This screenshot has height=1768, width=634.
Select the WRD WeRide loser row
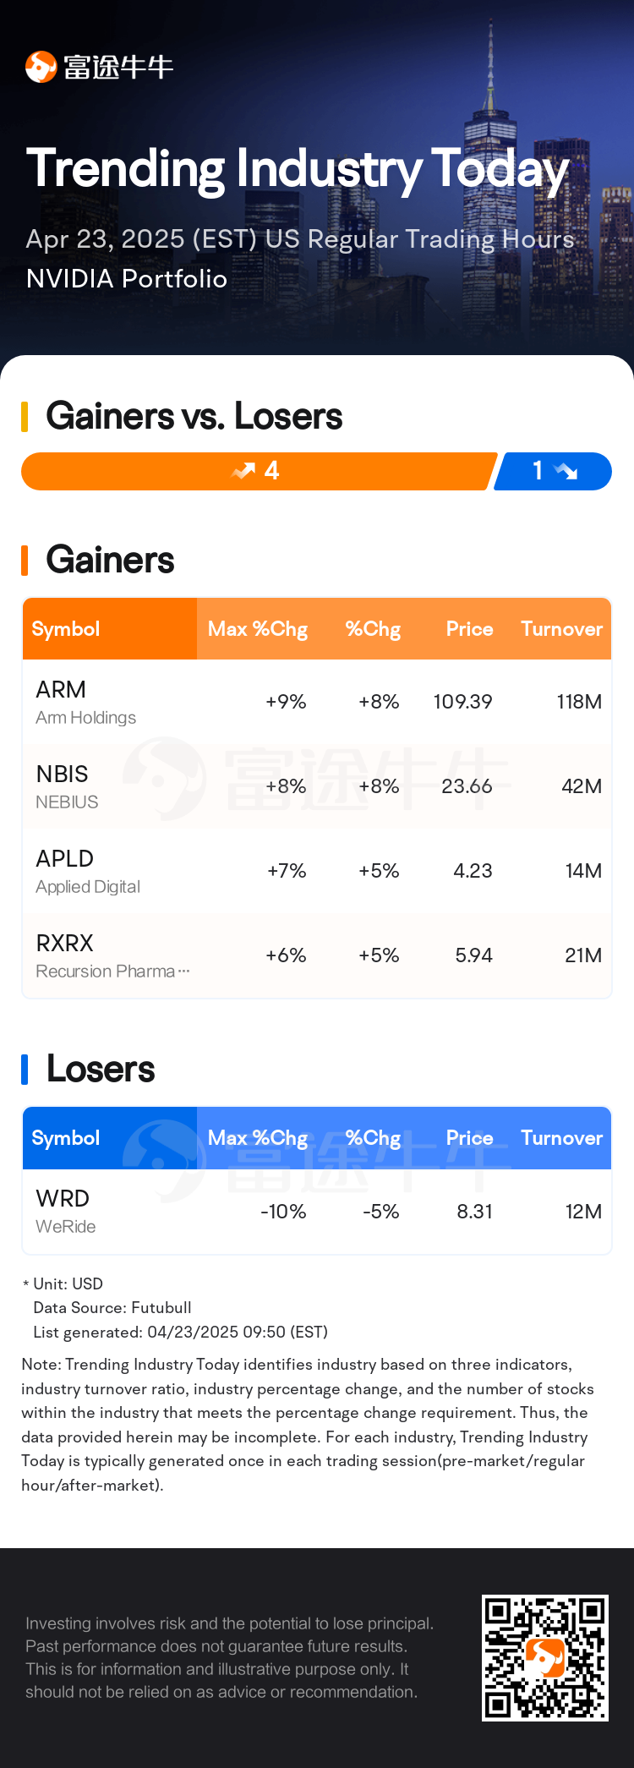point(317,1211)
